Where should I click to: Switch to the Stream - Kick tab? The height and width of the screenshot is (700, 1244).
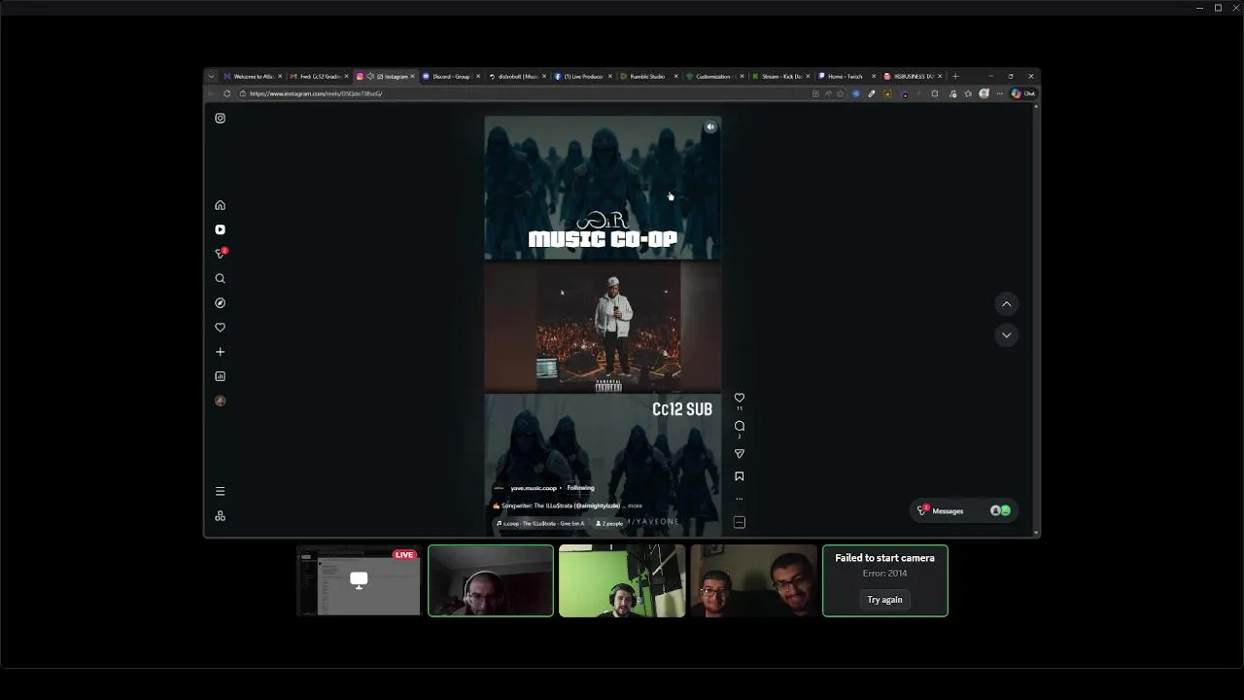pyautogui.click(x=780, y=76)
